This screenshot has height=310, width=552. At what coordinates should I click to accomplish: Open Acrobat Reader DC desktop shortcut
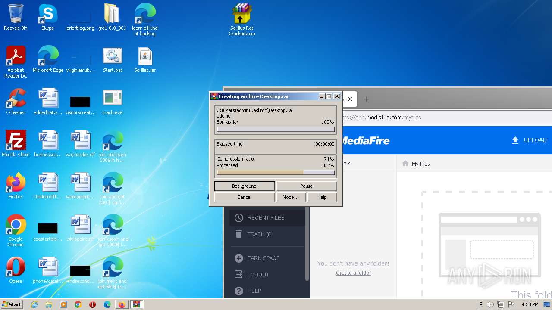(x=16, y=62)
